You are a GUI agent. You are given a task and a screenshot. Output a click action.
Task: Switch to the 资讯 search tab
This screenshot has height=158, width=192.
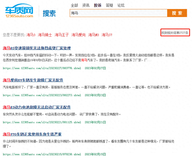click(x=86, y=5)
